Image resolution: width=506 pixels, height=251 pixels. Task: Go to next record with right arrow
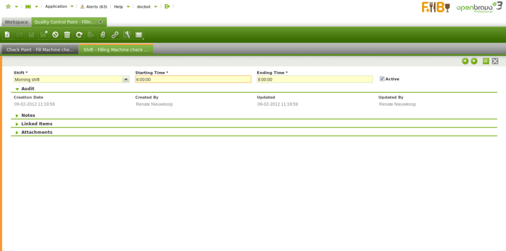tap(474, 61)
